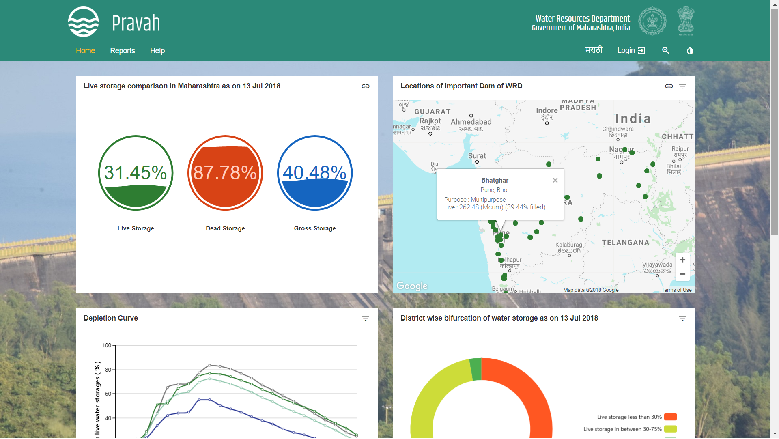779x439 pixels.
Task: Switch language to मराठी
Action: pos(594,50)
